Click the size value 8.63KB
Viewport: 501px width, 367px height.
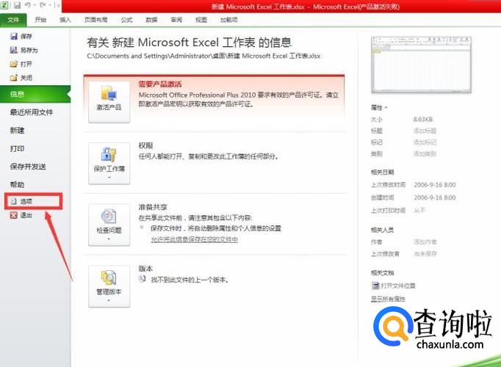[x=422, y=120]
